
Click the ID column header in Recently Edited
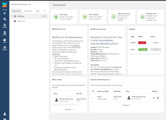(93, 91)
